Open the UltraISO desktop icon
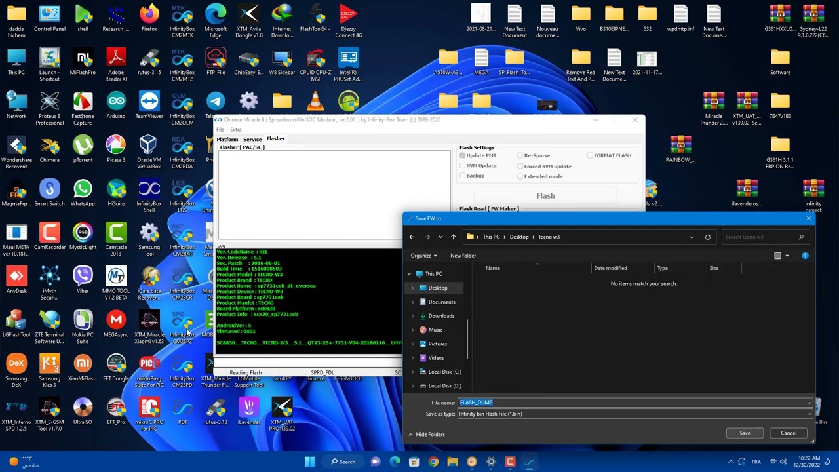This screenshot has width=839, height=472. pos(83,411)
